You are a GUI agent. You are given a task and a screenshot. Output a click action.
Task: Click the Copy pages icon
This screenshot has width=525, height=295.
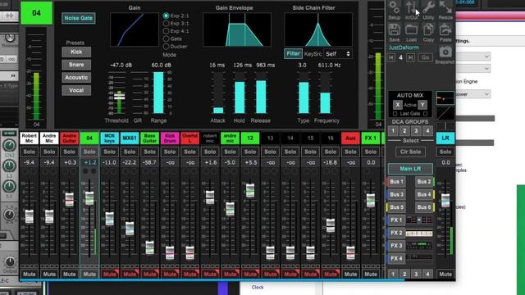click(x=428, y=30)
